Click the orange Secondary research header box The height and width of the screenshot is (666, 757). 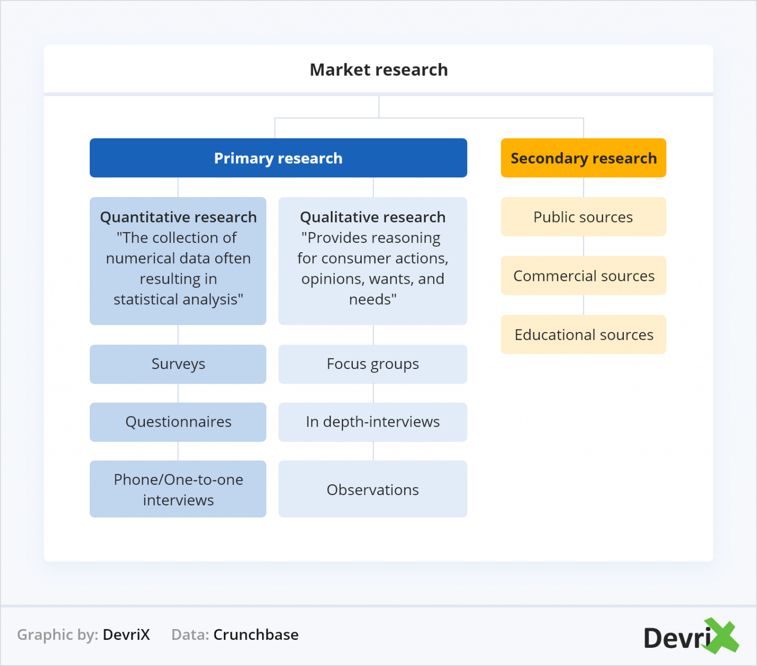click(x=583, y=158)
